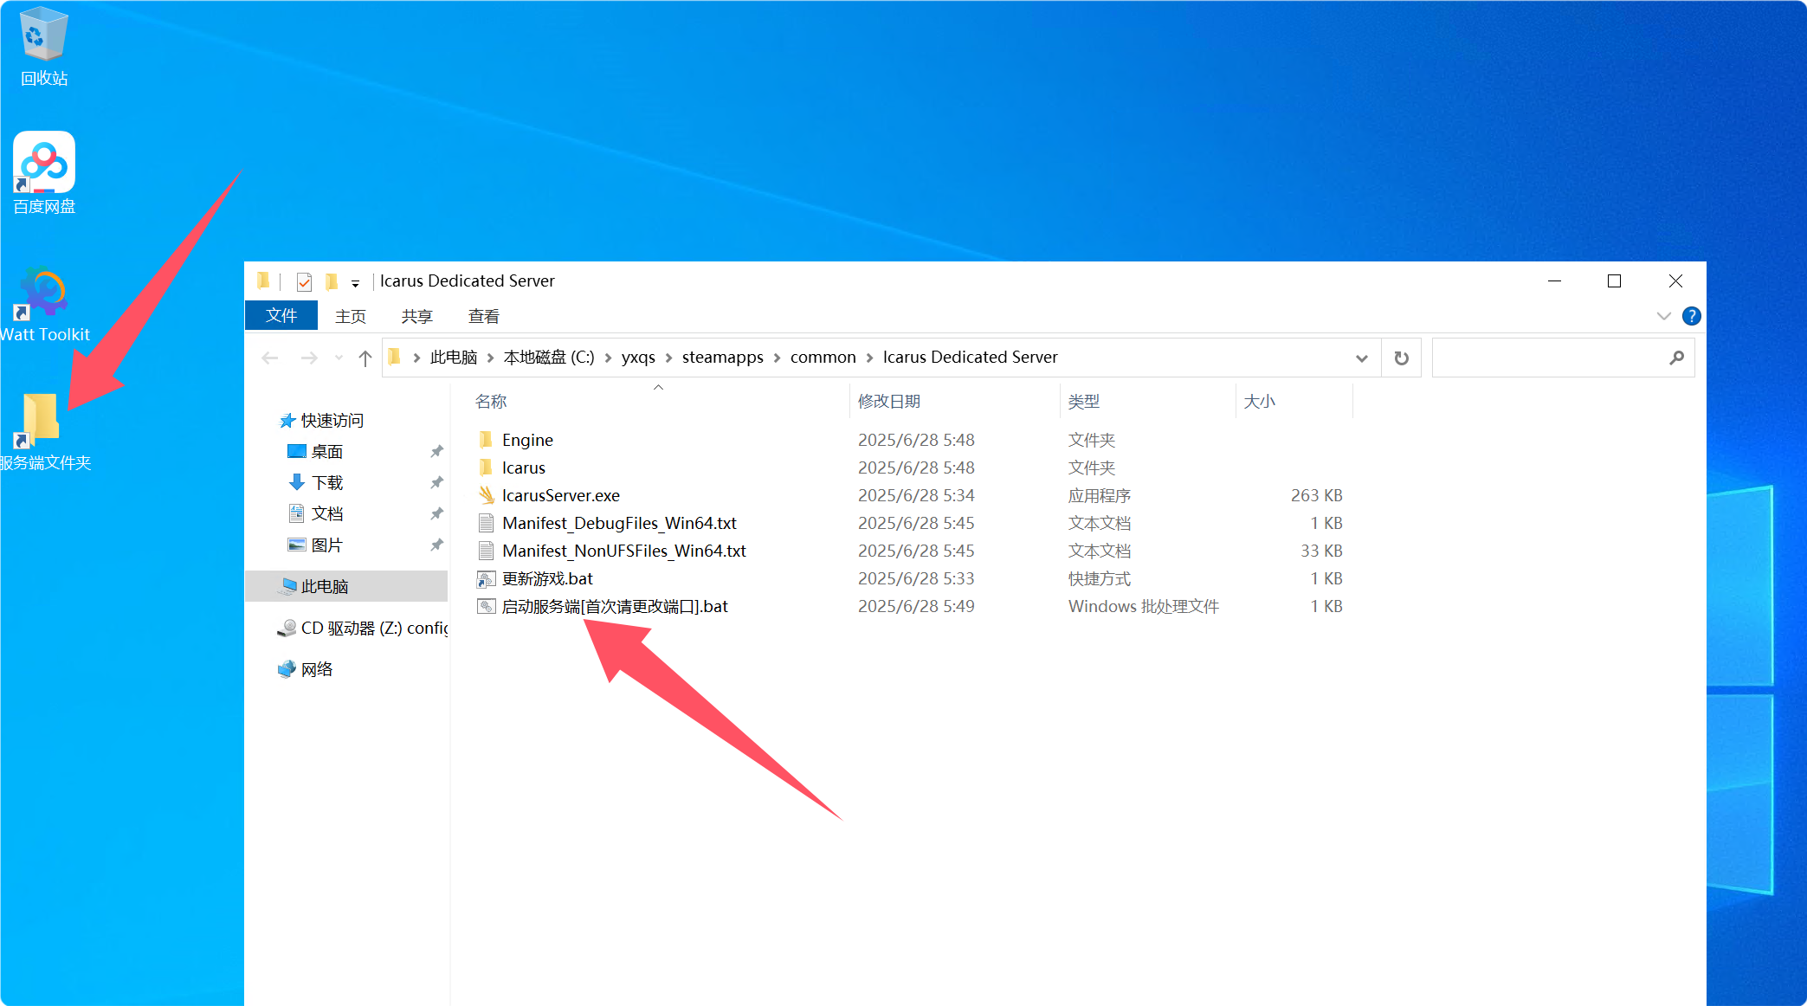The height and width of the screenshot is (1006, 1807).
Task: Expand the chevron after steamapps in path
Action: (777, 358)
